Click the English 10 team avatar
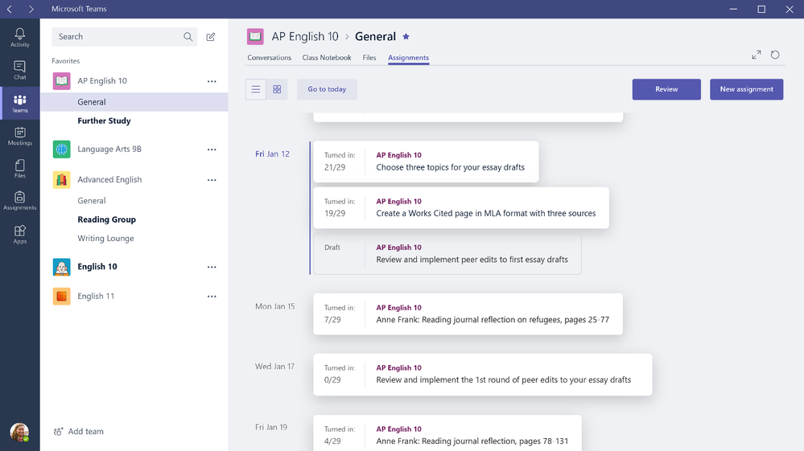804x451 pixels. click(61, 267)
